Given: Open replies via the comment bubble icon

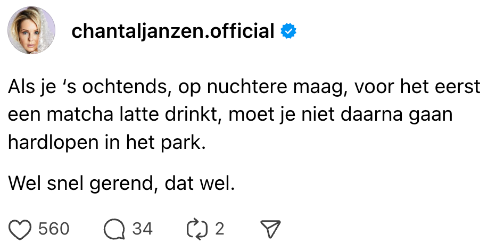Looking at the screenshot, I should (113, 229).
